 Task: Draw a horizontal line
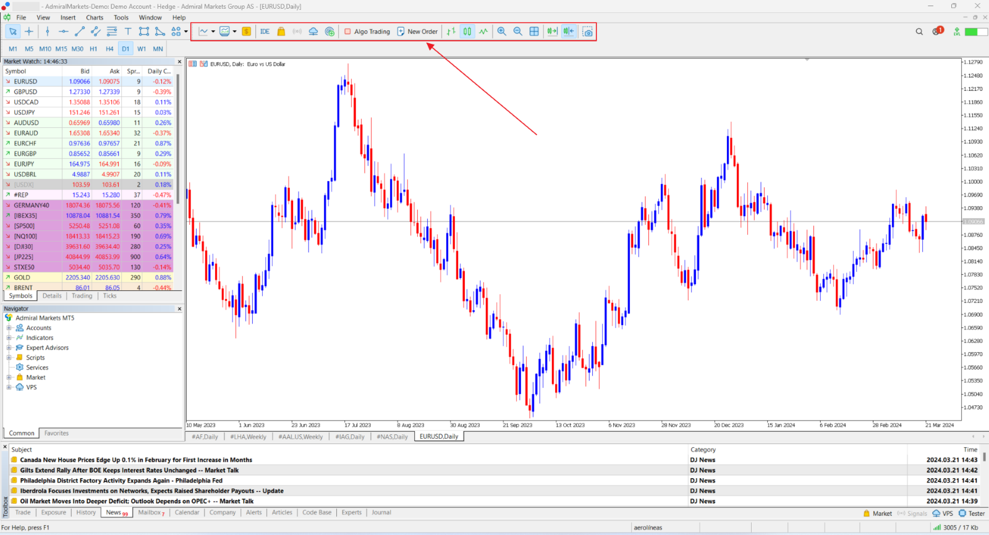coord(64,32)
